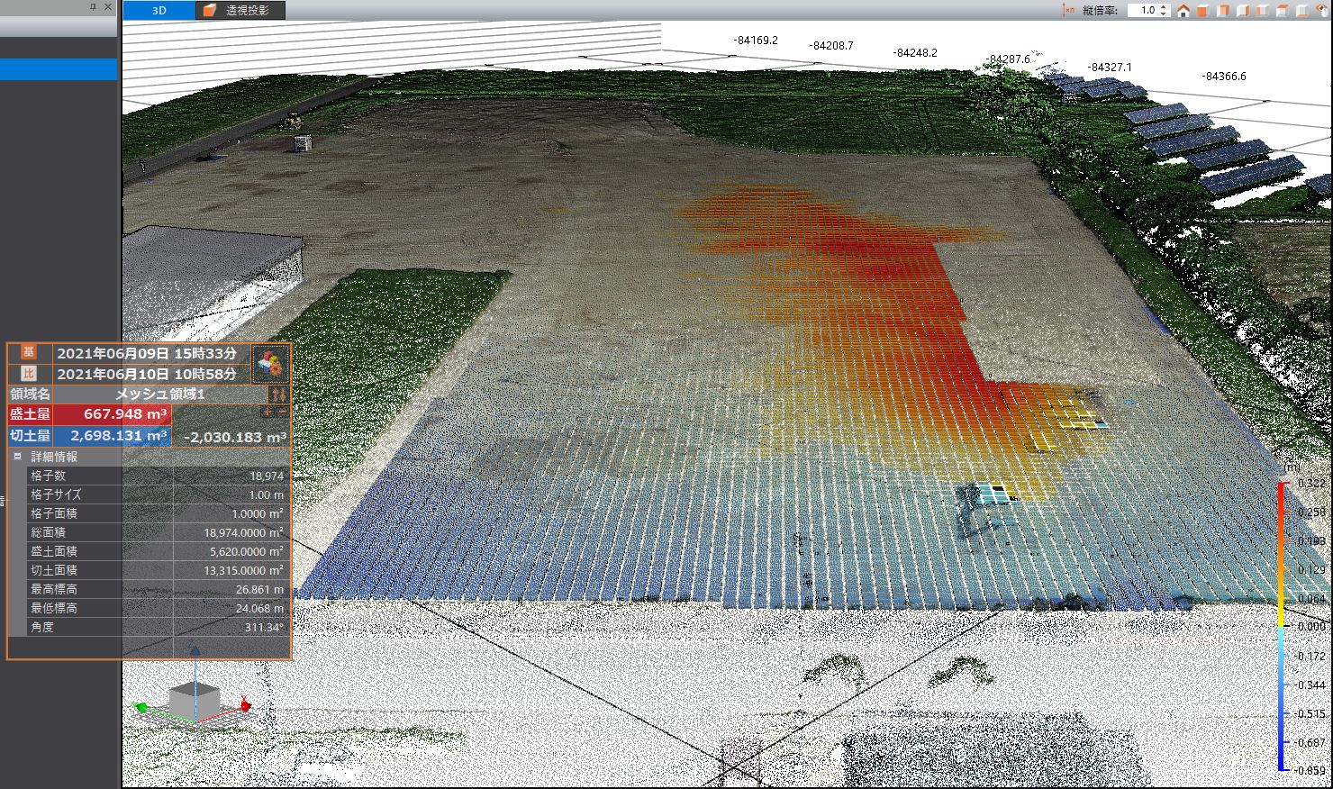The image size is (1333, 789).
Task: Click the vertical scale icon beside 縦倍率
Action: point(1070,11)
